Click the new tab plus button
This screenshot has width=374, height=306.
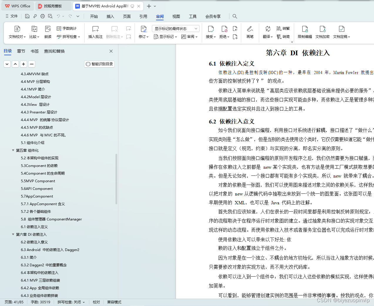(149, 6)
